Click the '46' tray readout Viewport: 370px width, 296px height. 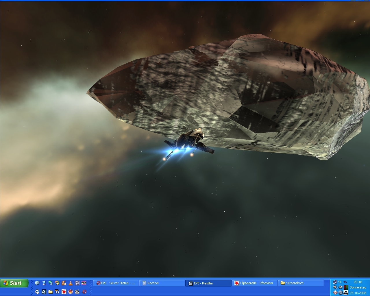(x=345, y=282)
